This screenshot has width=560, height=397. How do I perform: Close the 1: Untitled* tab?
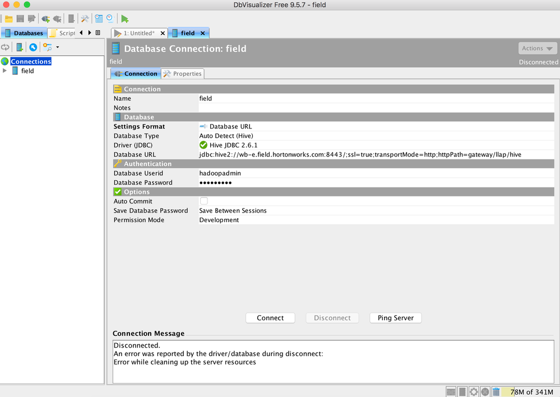click(x=163, y=33)
